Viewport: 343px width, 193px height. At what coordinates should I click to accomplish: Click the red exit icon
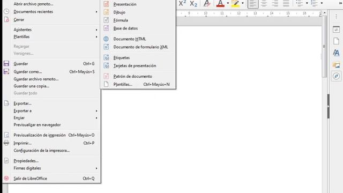tap(6, 178)
